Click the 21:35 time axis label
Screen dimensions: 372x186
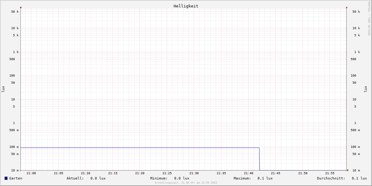click(x=221, y=173)
